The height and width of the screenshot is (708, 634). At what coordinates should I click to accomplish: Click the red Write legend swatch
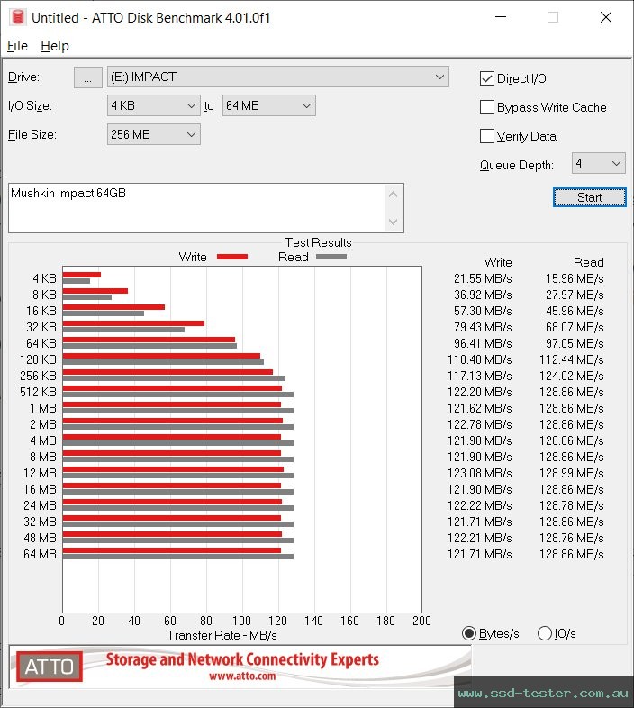point(232,257)
